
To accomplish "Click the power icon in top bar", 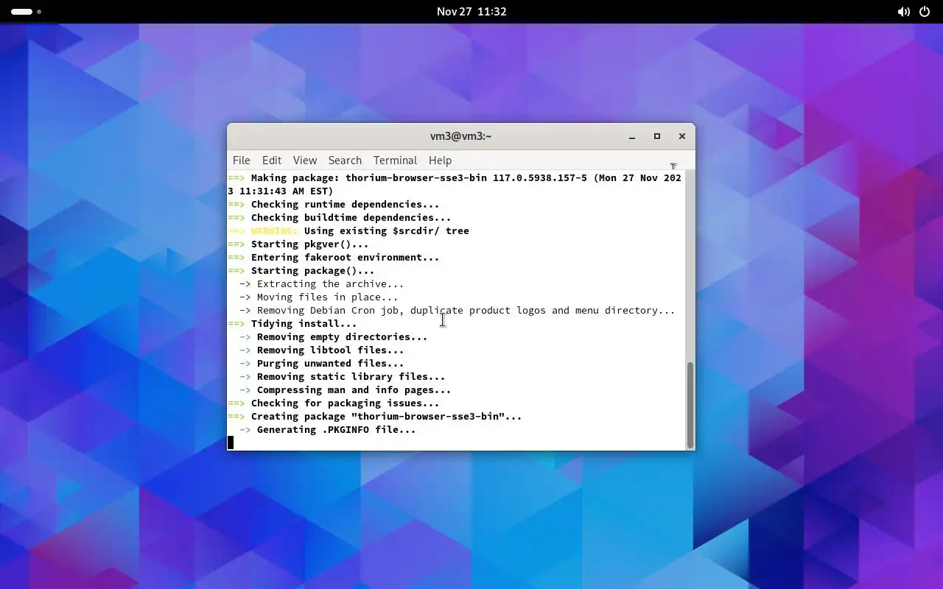I will click(x=925, y=12).
